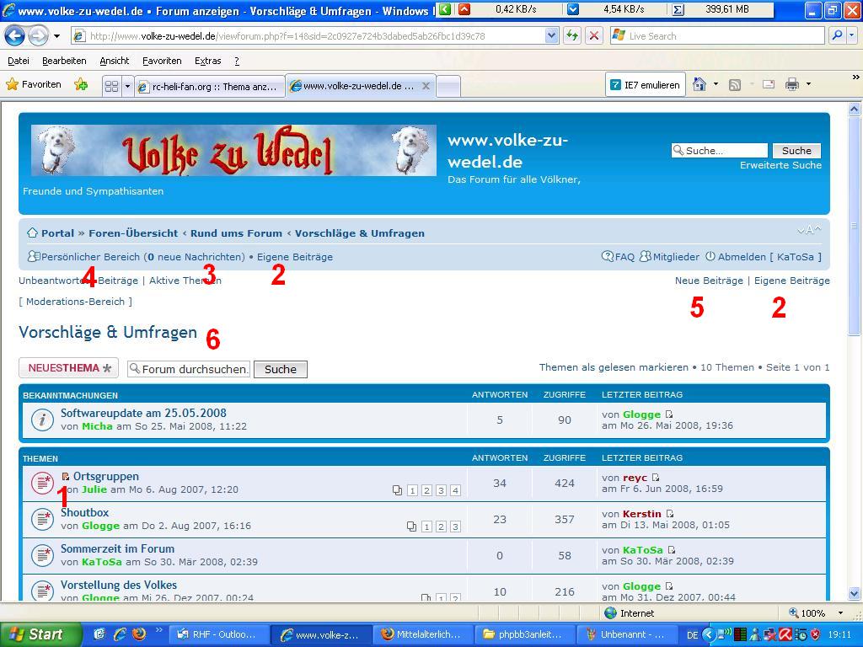This screenshot has height=647, width=863.
Task: Close the volke-zu-wedel.de tab
Action: coord(426,86)
